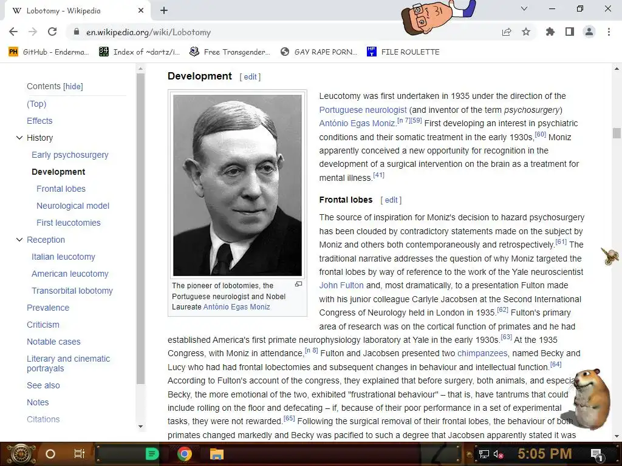
Task: Go to Italian leucotomy section
Action: point(63,257)
